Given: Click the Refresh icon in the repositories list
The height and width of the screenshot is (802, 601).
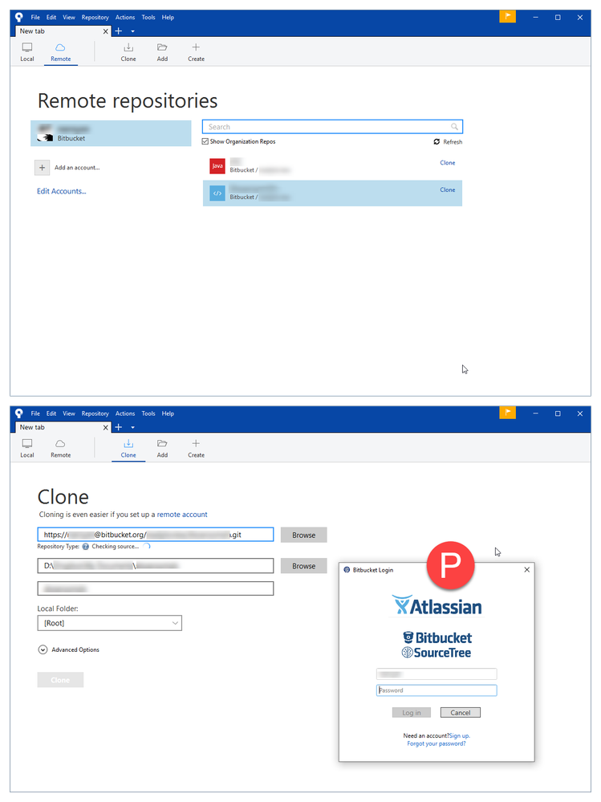Looking at the screenshot, I should tap(437, 141).
